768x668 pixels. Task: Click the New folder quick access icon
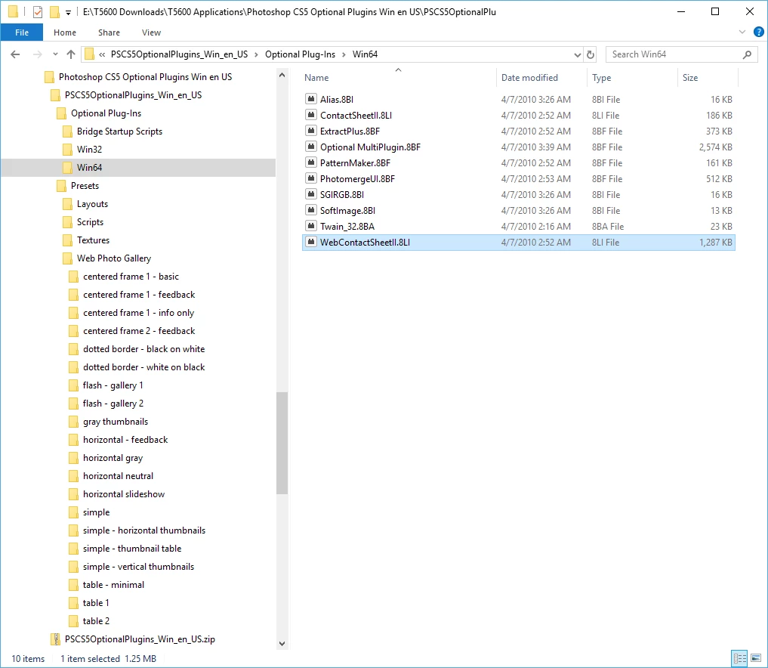tap(54, 12)
